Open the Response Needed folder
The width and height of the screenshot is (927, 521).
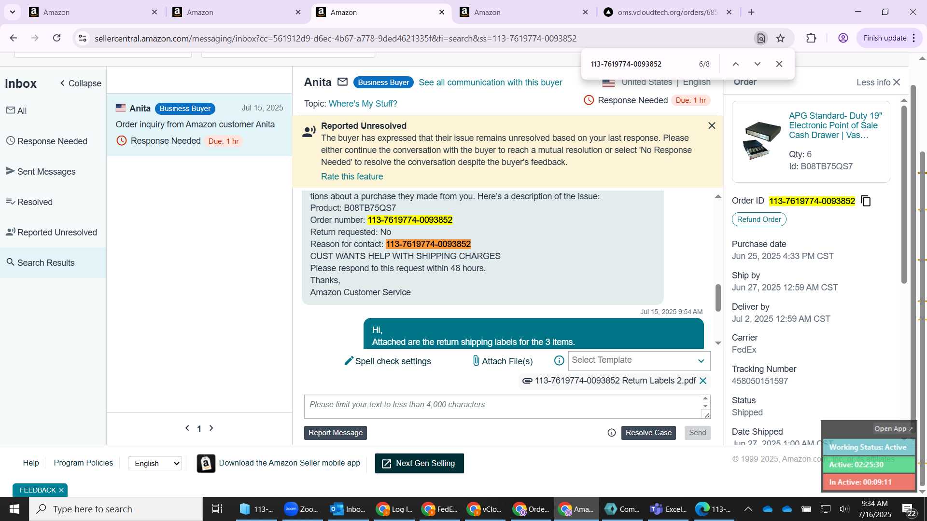point(47,141)
